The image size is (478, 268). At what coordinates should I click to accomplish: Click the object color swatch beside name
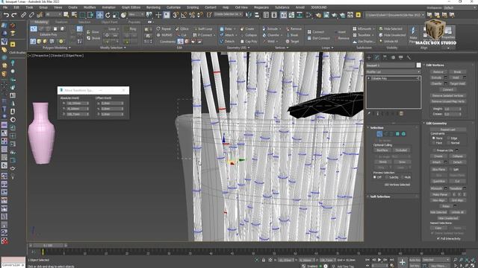pyautogui.click(x=418, y=65)
